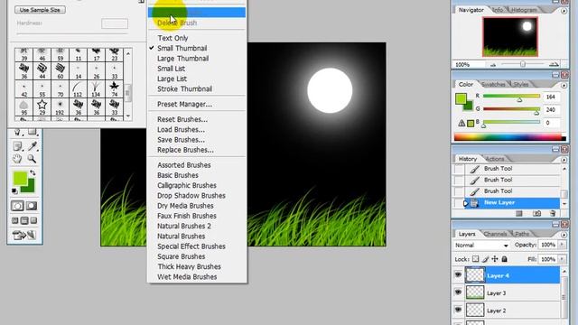Lock image pixels brush icon
The height and width of the screenshot is (325, 578).
(485, 259)
